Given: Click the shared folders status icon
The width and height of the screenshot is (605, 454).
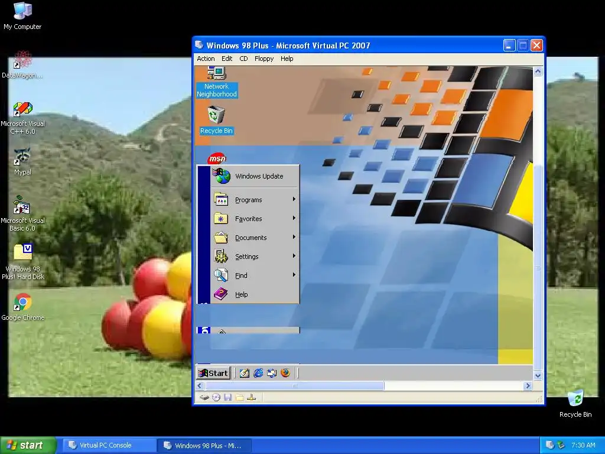Looking at the screenshot, I should coord(240,397).
